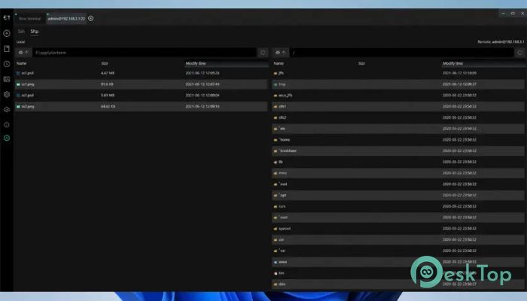This screenshot has width=527, height=301.
Task: Select remote folder opt
Action: point(398,195)
